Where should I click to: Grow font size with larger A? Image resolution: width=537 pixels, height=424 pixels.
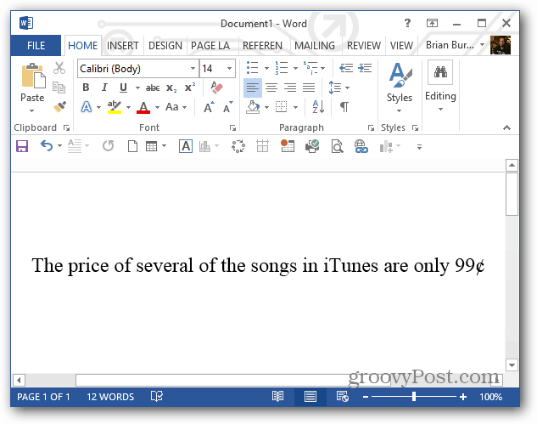pyautogui.click(x=209, y=107)
